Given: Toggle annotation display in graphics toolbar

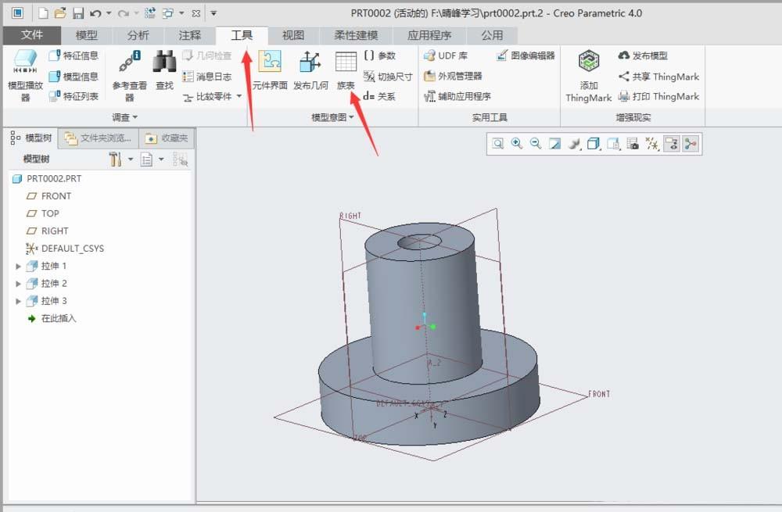Looking at the screenshot, I should tap(672, 143).
